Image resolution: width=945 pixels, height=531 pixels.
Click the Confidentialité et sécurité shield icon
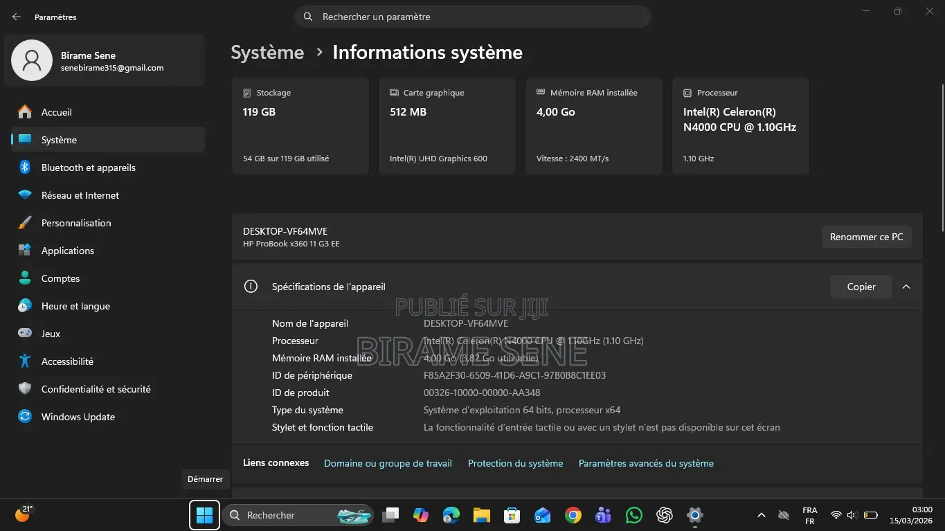[25, 389]
